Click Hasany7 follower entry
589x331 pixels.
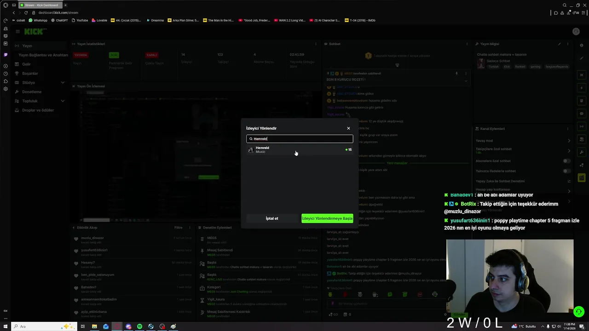click(87, 263)
